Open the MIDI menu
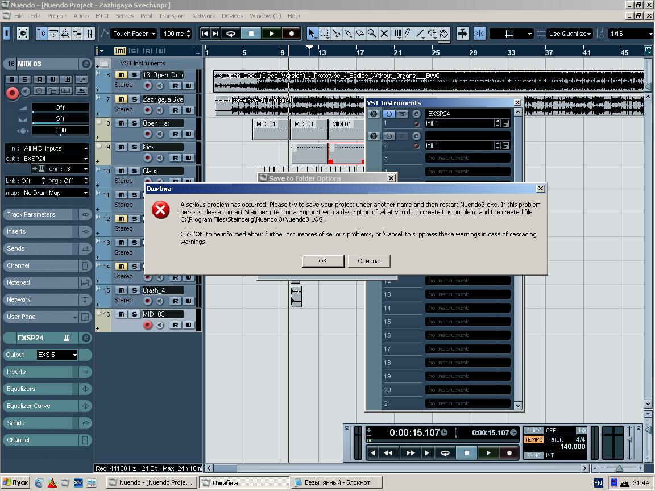This screenshot has width=655, height=491. click(102, 16)
